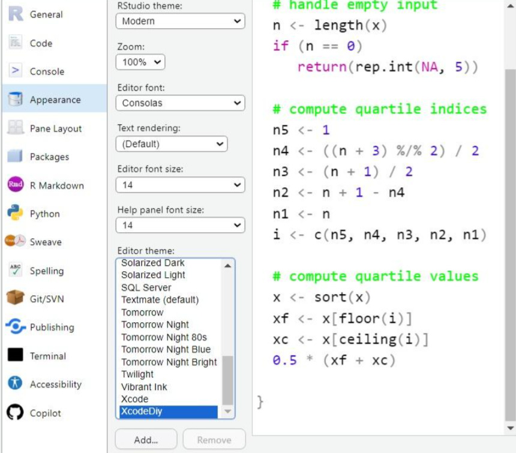Open the Help panel font size dropdown
Viewport: 516px width, 453px height.
click(181, 226)
